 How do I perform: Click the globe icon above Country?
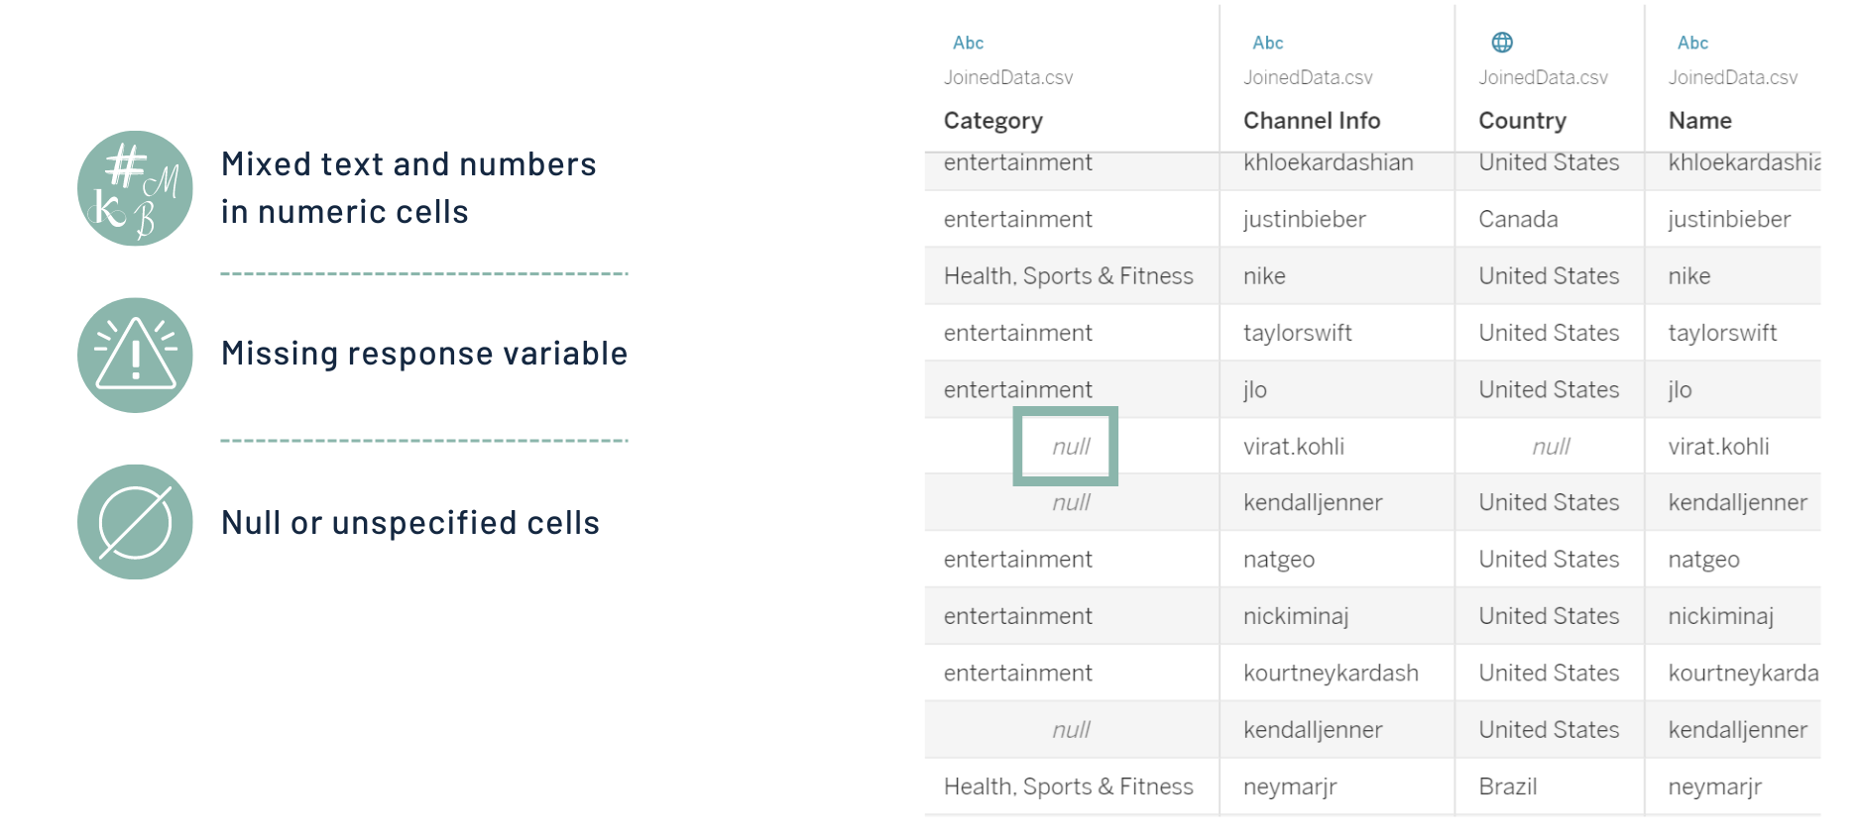(x=1502, y=42)
